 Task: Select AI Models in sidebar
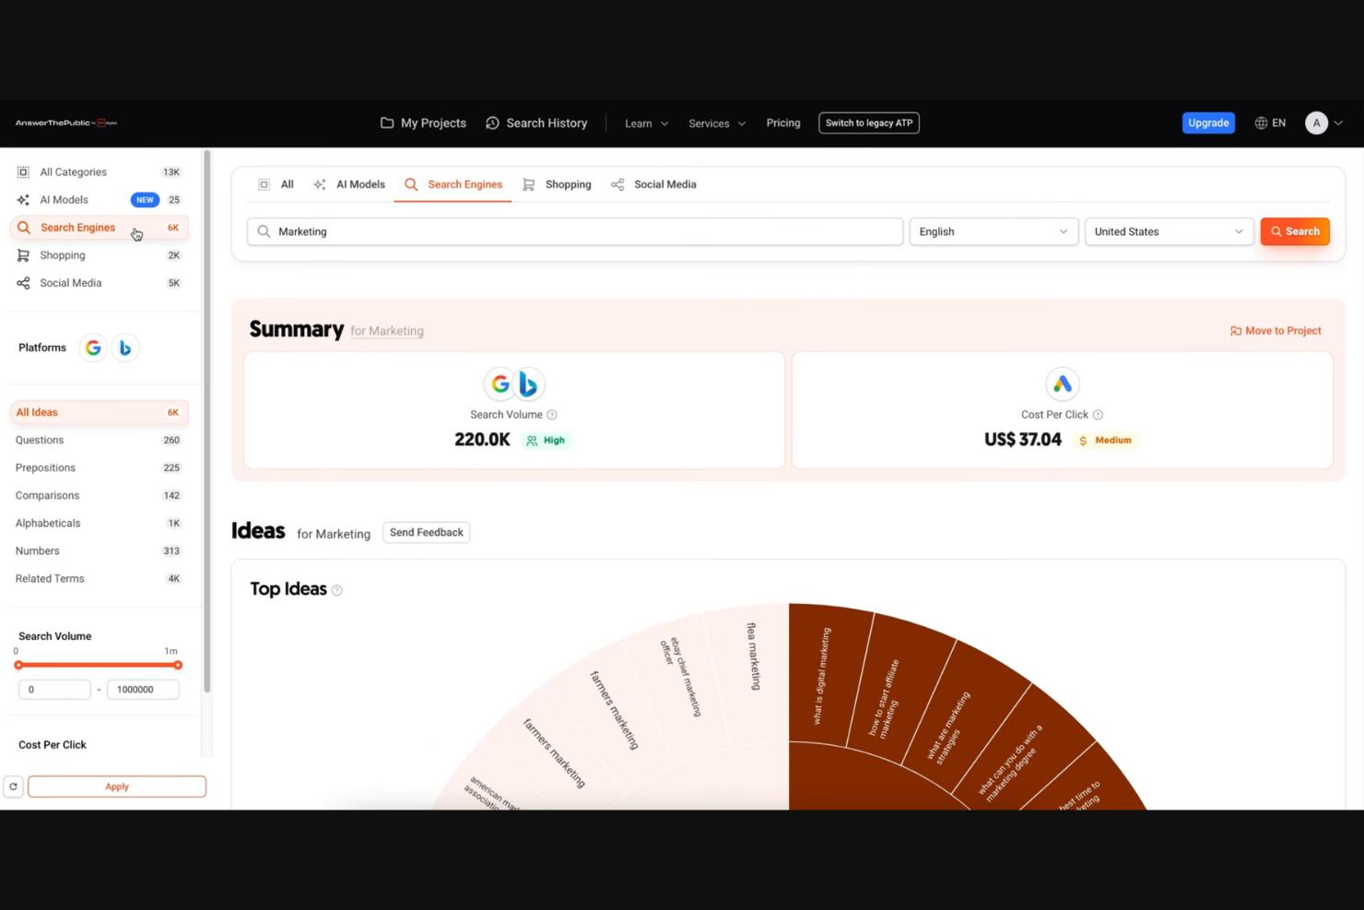pos(99,199)
